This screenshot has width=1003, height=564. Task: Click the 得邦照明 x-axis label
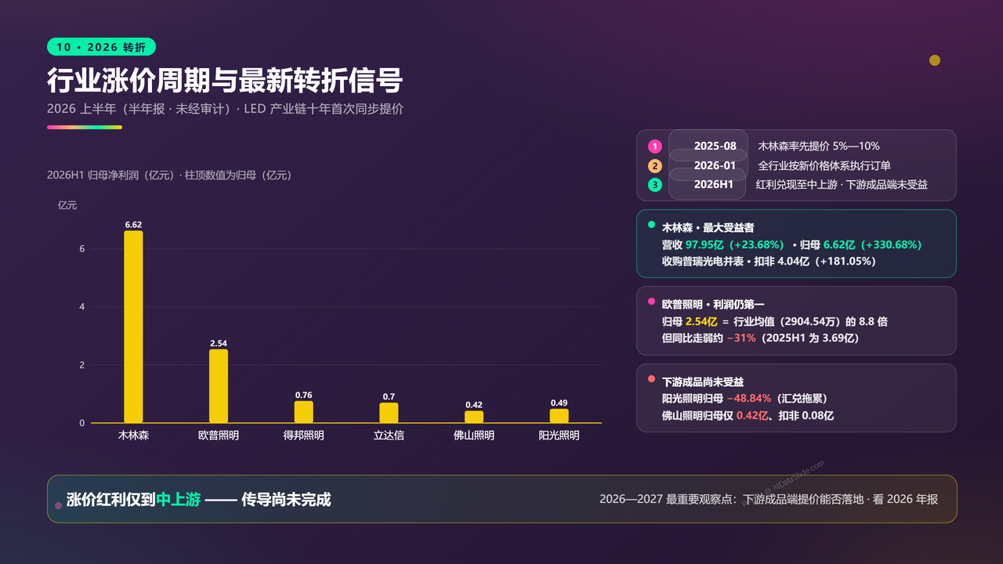point(303,436)
